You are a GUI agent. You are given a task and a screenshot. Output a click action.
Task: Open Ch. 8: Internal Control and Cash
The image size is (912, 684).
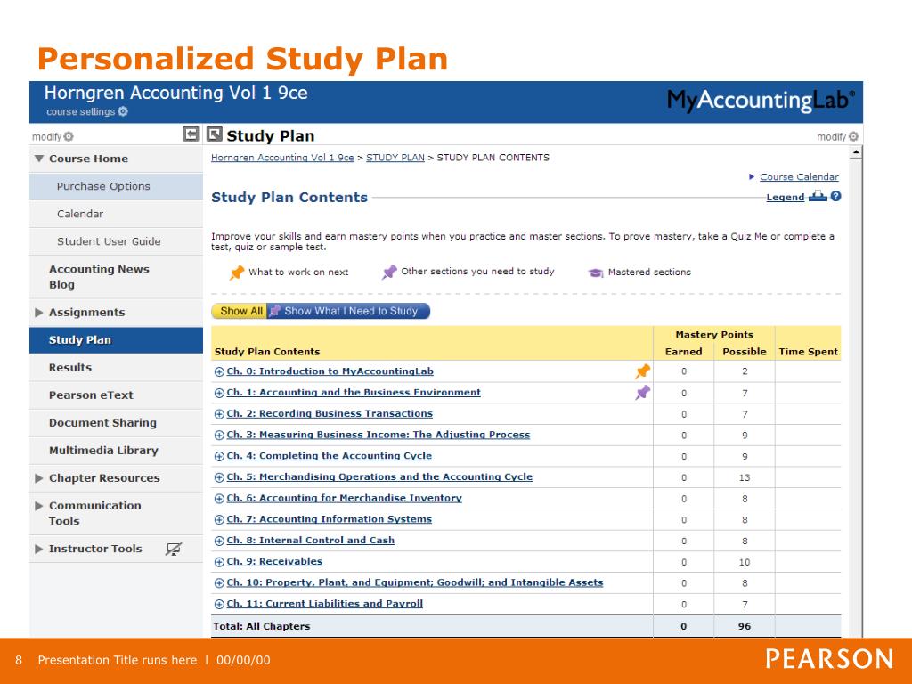(x=311, y=541)
